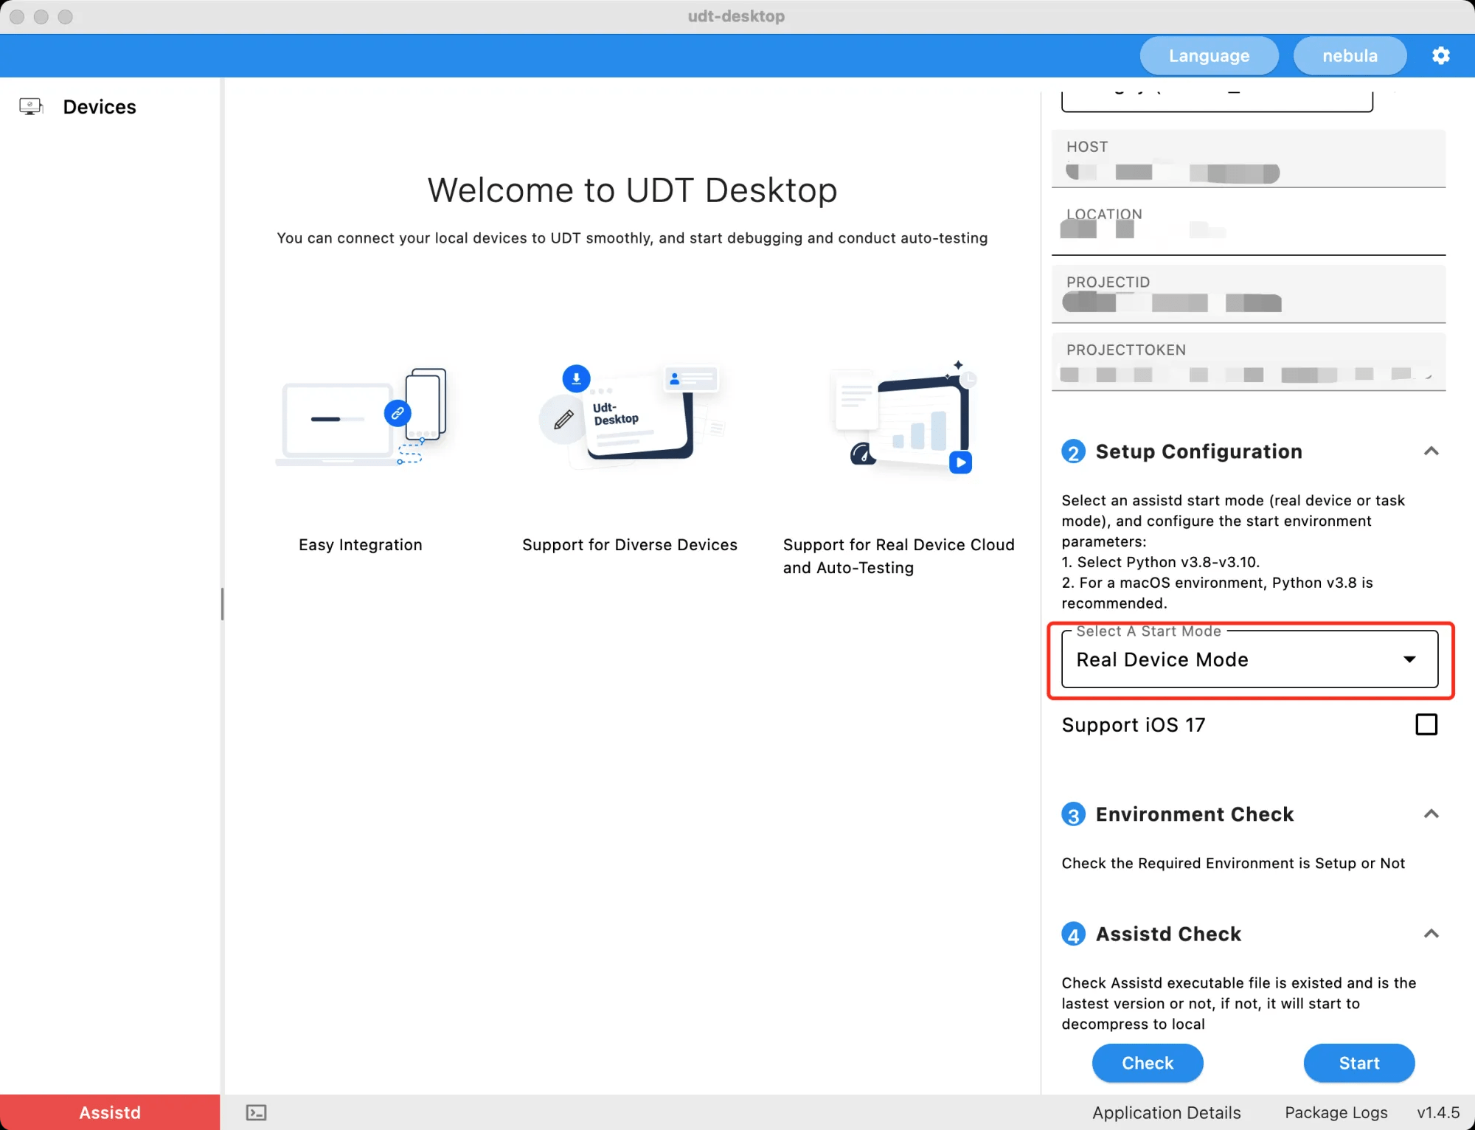
Task: Open the Select A Start Mode dropdown
Action: click(1249, 659)
